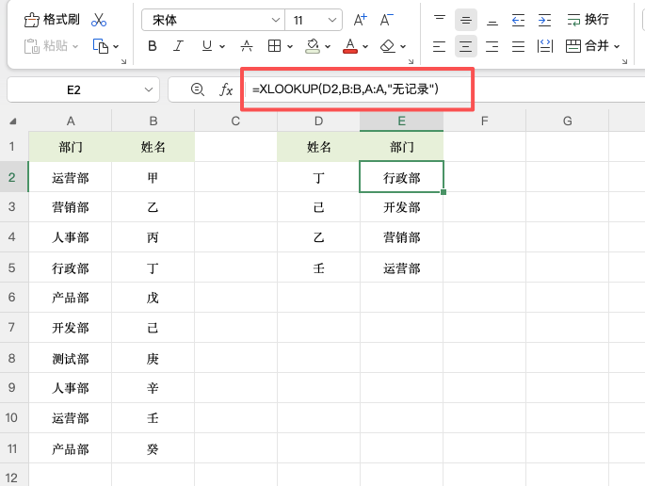This screenshot has width=645, height=486.
Task: Open Borders dropdown arrow
Action: [290, 46]
